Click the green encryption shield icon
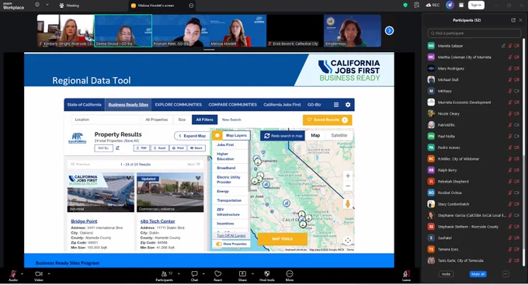This screenshot has height=285, width=528. point(405,5)
